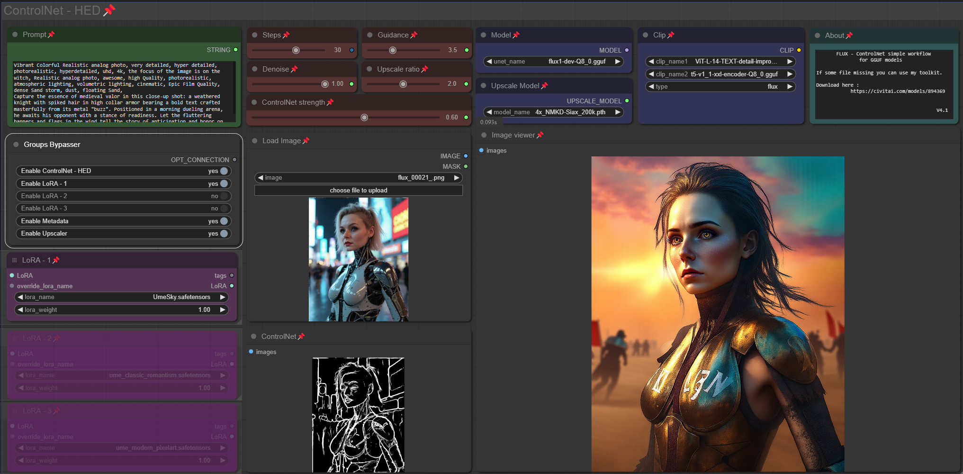Toggle off Enable Upscaler switch
The height and width of the screenshot is (474, 963).
point(224,234)
